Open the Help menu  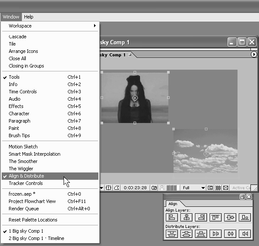(x=28, y=17)
